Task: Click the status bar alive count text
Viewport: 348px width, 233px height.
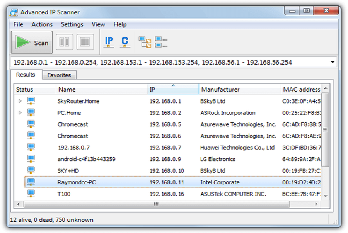Action: click(x=20, y=220)
